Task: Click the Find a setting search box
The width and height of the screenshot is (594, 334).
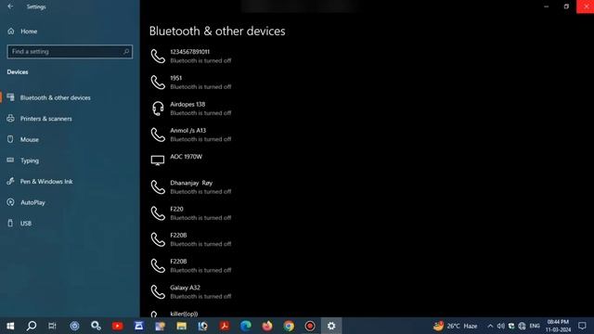Action: (70, 52)
